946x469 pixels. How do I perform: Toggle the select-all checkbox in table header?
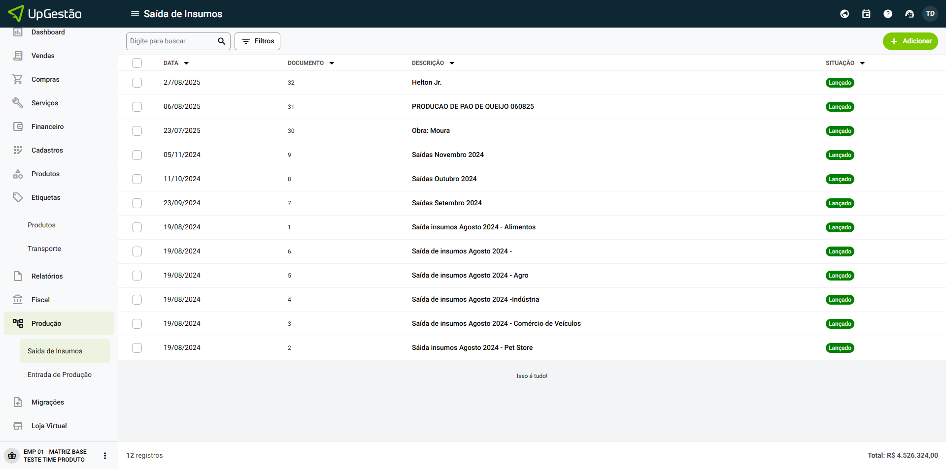(x=137, y=63)
